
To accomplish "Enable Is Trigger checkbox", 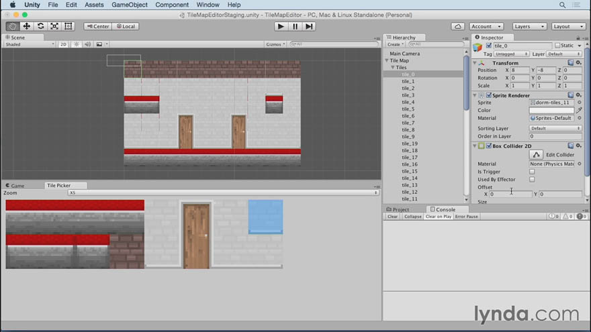I will point(532,172).
